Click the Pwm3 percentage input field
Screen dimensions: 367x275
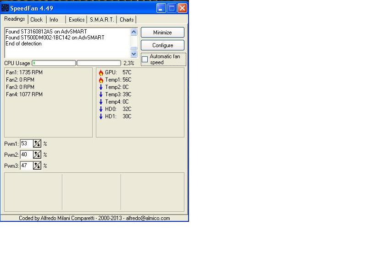tap(27, 165)
